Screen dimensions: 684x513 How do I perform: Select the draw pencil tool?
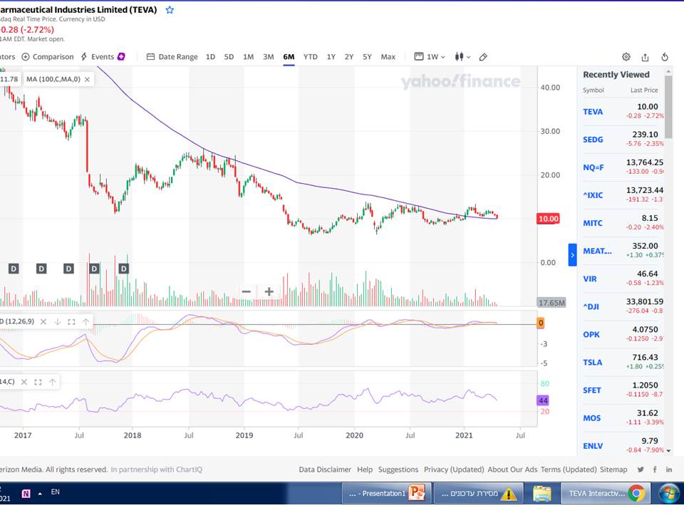point(483,57)
